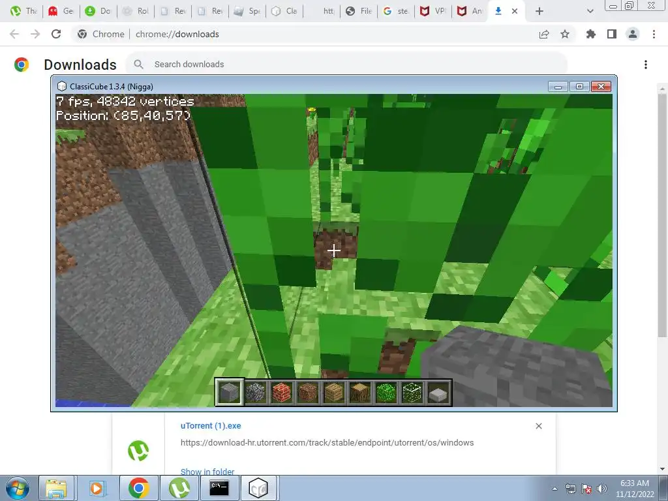Reload the Chrome page
The width and height of the screenshot is (668, 501).
56,34
